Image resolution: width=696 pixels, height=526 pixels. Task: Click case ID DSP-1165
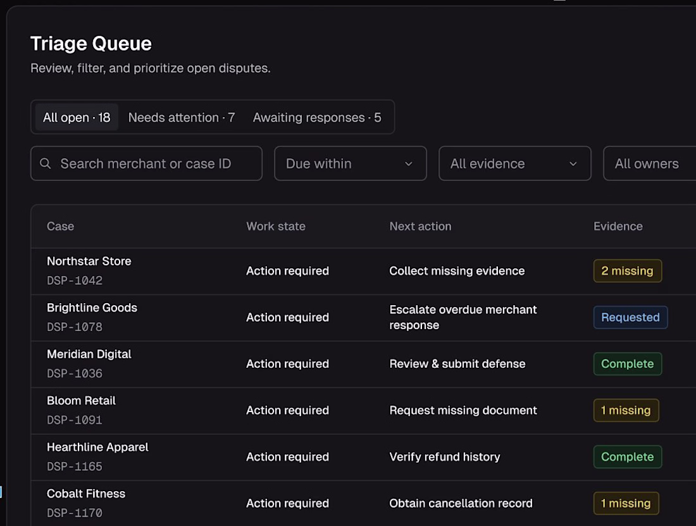tap(75, 467)
